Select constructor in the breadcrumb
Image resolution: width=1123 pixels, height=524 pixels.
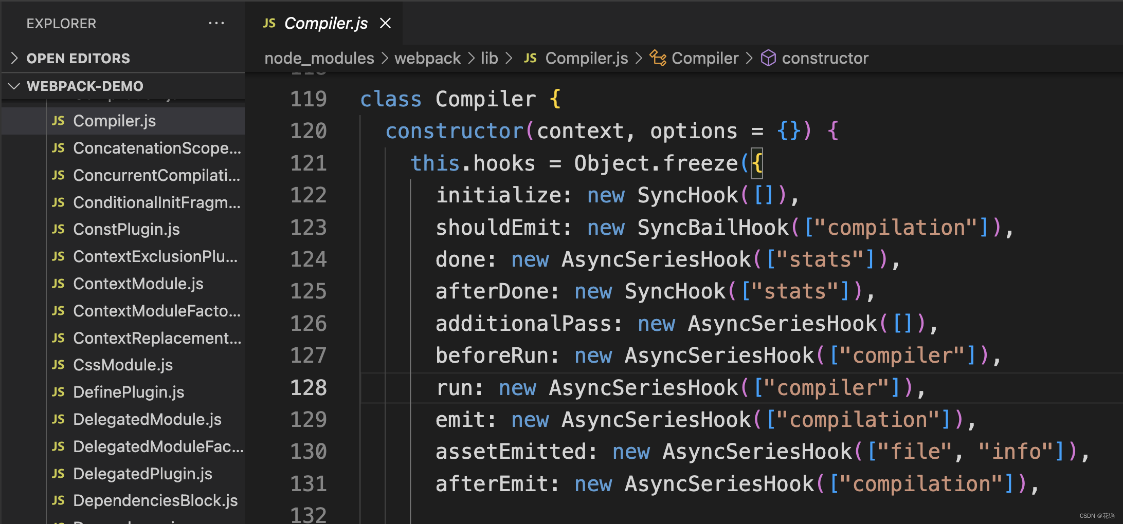[825, 59]
